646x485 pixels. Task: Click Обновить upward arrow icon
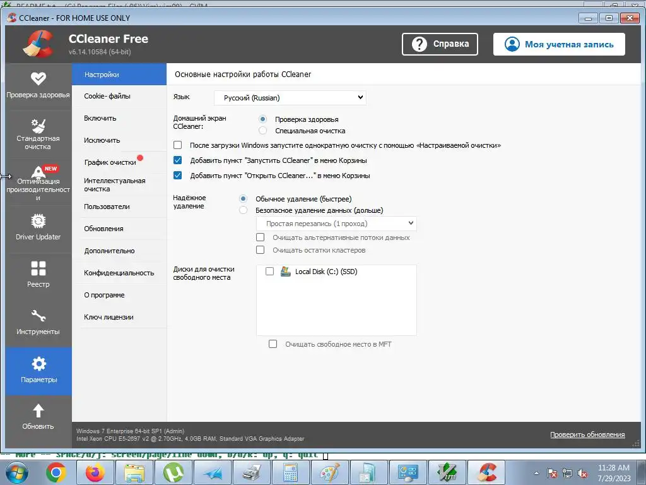(38, 410)
